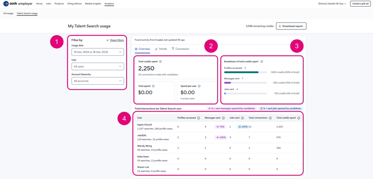Click info icon beside Total spend
The height and width of the screenshot is (179, 373).
point(153,86)
